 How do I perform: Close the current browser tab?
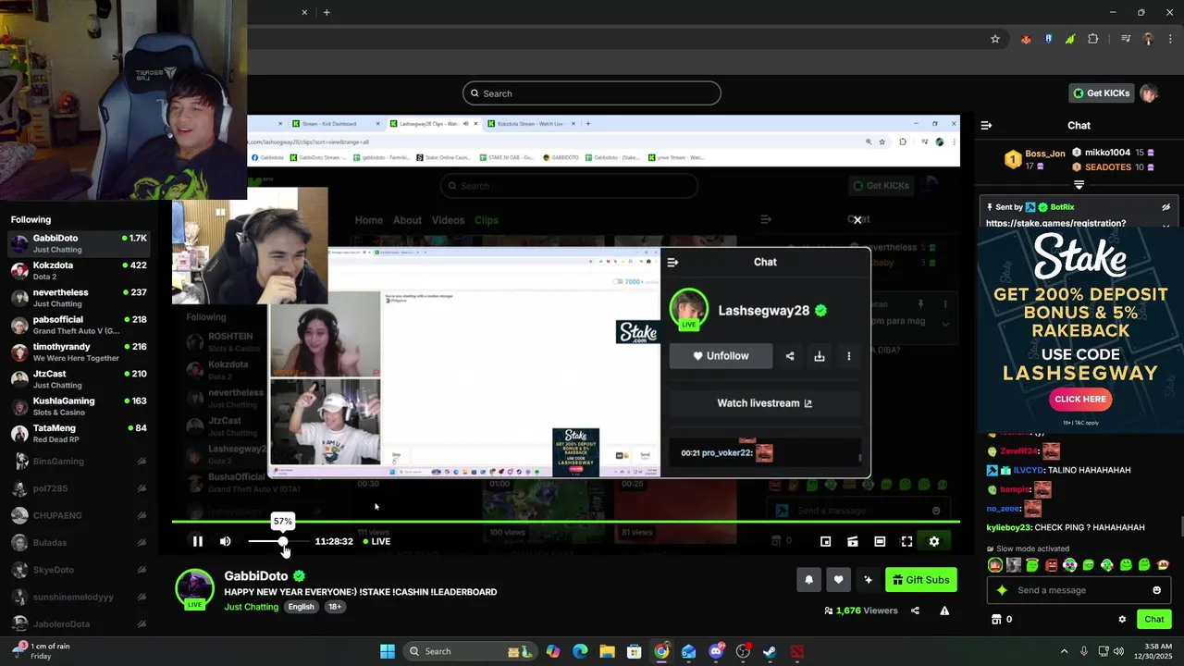point(304,12)
